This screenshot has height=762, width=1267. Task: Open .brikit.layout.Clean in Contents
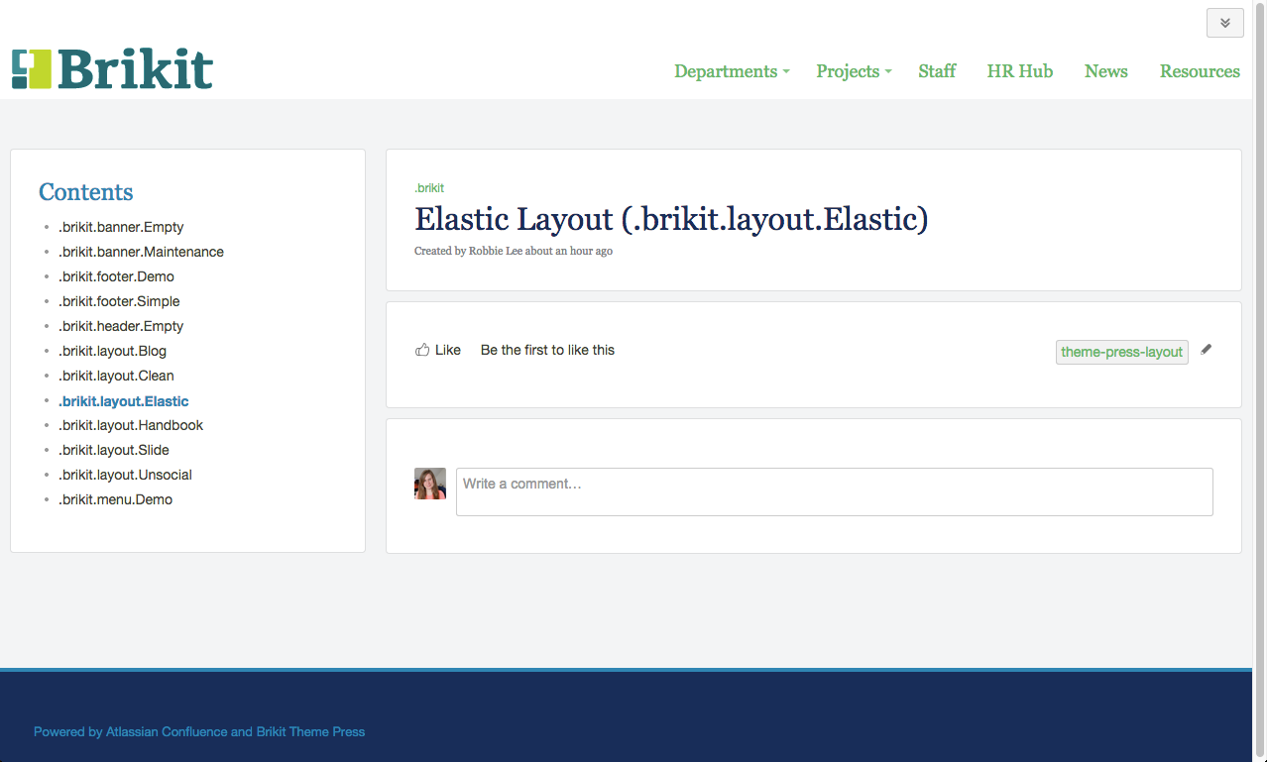coord(116,376)
